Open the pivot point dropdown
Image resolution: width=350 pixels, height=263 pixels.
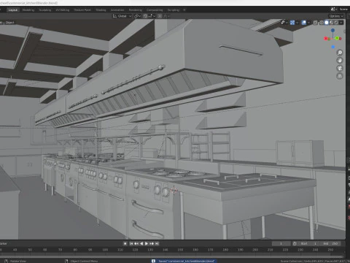coord(138,16)
